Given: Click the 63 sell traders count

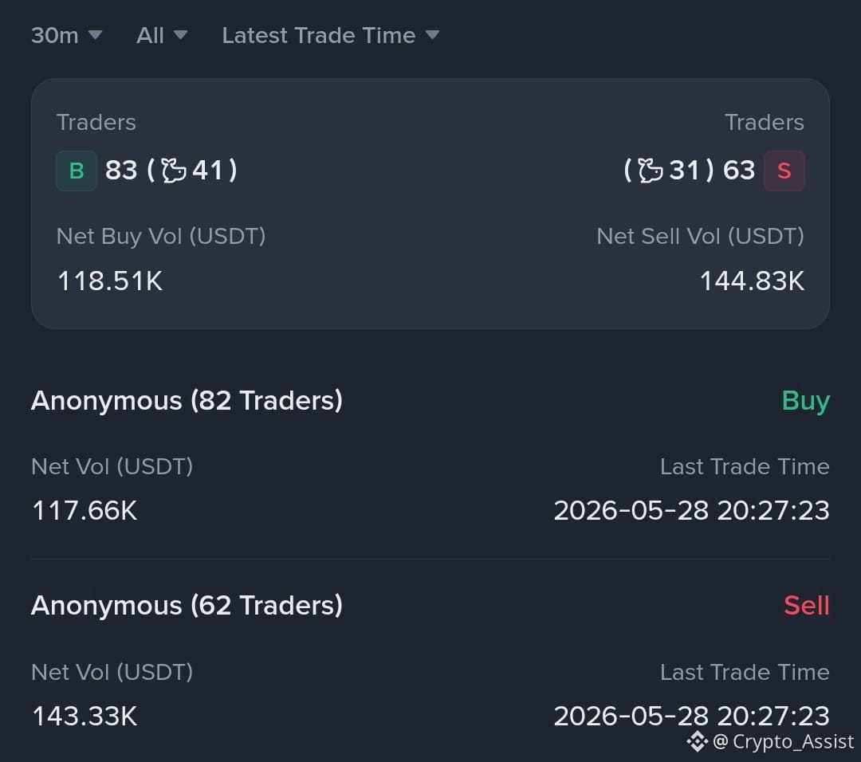Looking at the screenshot, I should coord(739,171).
